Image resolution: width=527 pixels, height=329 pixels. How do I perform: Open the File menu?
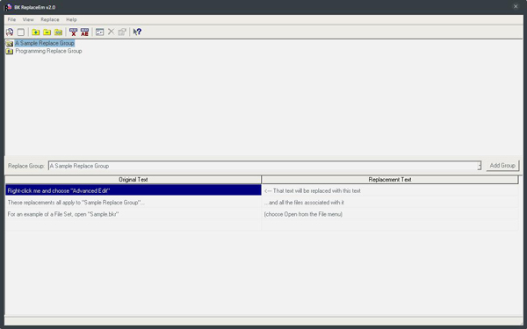click(x=11, y=19)
